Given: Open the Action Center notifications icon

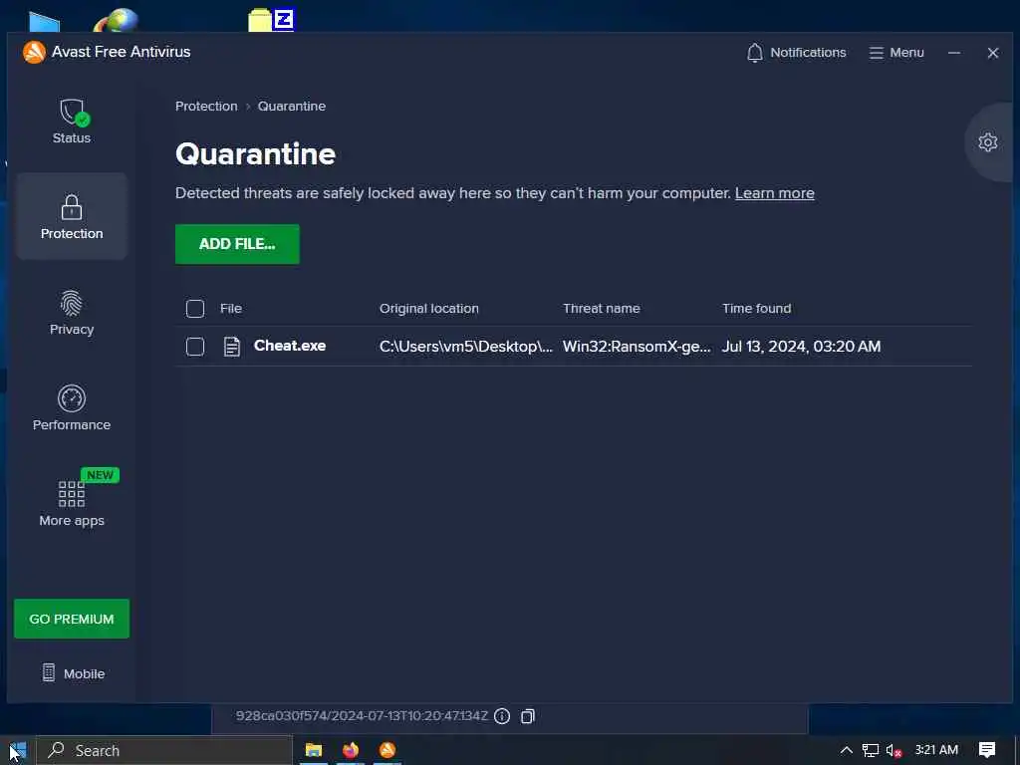Looking at the screenshot, I should pos(987,750).
